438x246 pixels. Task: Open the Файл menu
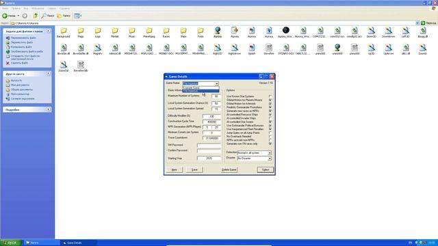5,9
